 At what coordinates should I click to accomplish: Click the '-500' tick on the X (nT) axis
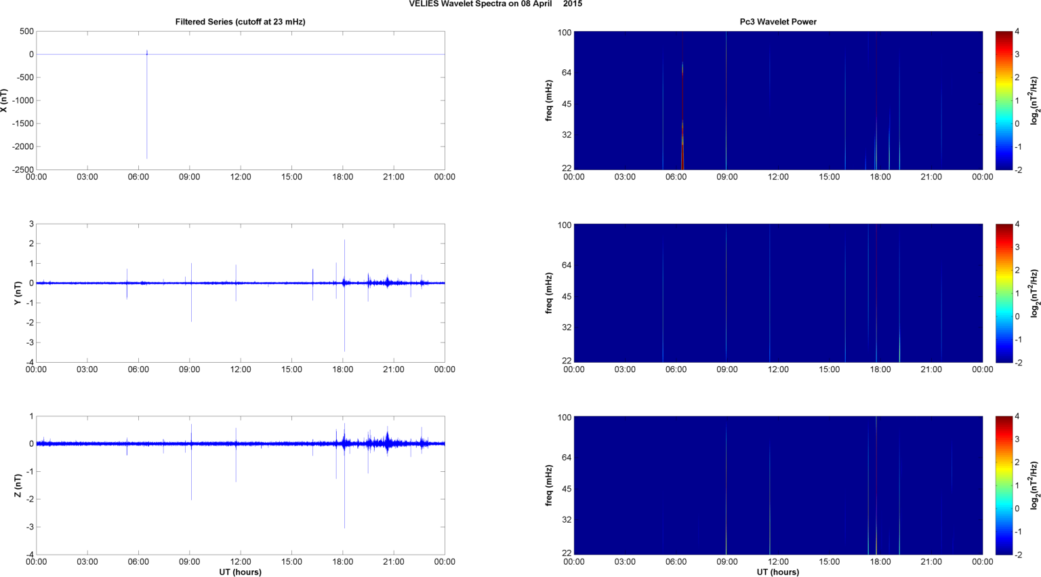pos(25,77)
